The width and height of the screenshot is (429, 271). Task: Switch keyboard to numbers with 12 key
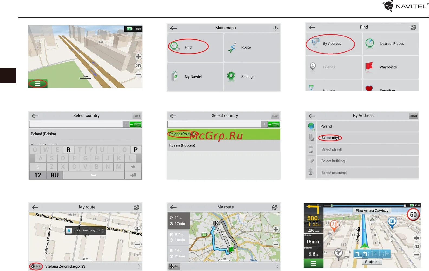[x=38, y=175]
